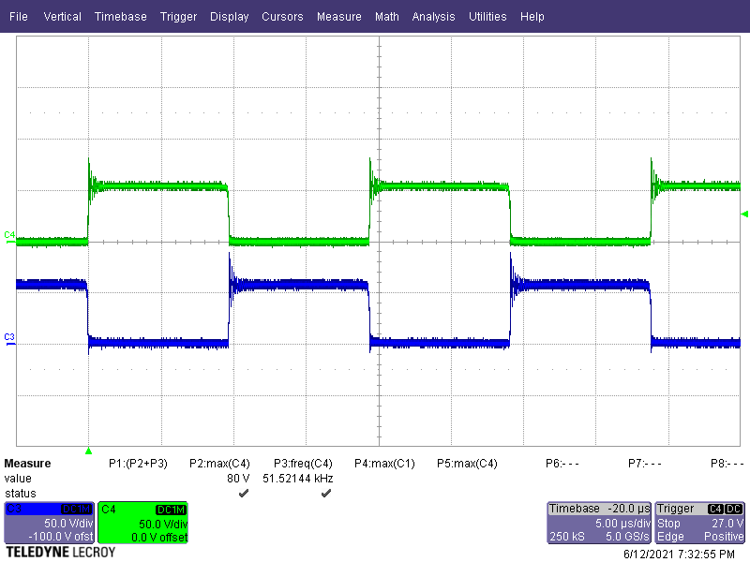The width and height of the screenshot is (750, 562).
Task: Open the Measure menu
Action: (x=339, y=17)
